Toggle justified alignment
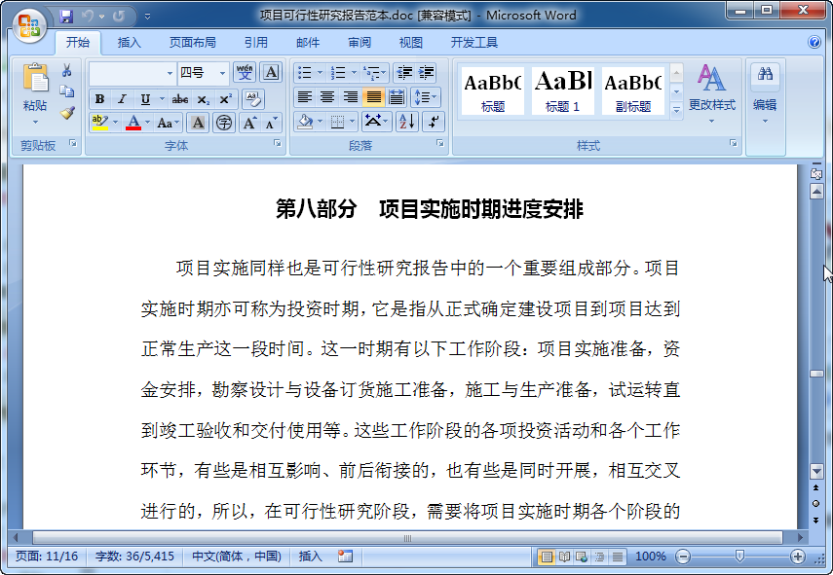This screenshot has width=833, height=575. click(373, 96)
